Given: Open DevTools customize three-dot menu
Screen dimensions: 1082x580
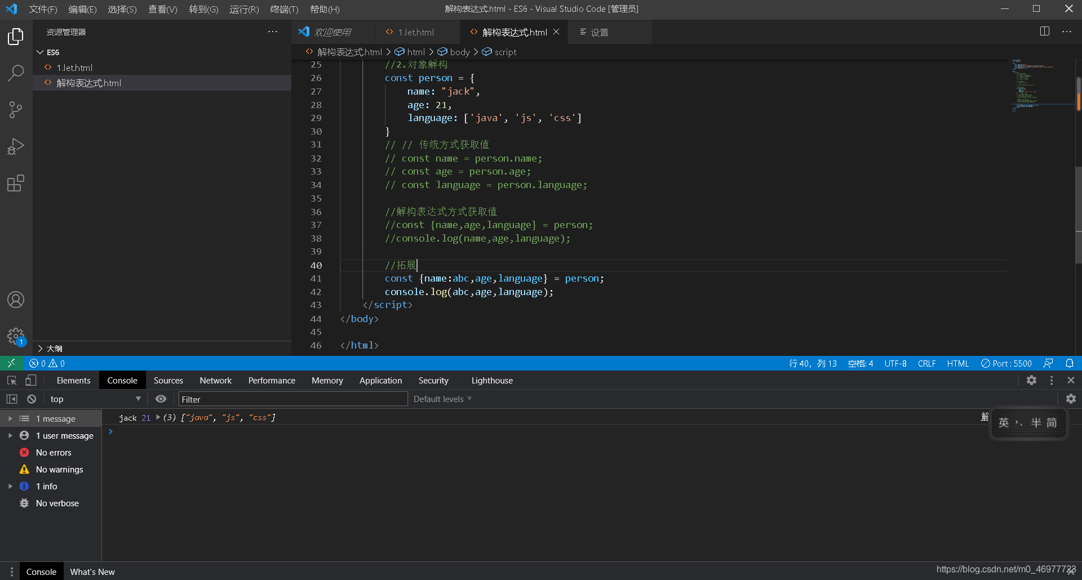Looking at the screenshot, I should pyautogui.click(x=1052, y=380).
